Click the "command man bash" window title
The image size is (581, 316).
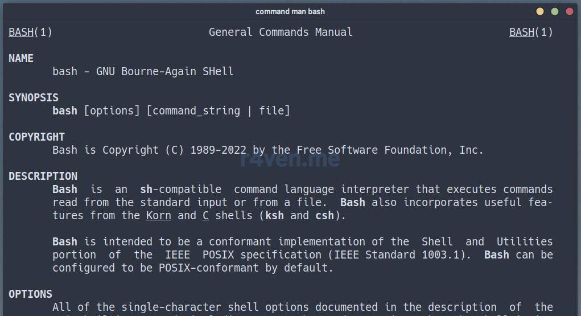[290, 11]
